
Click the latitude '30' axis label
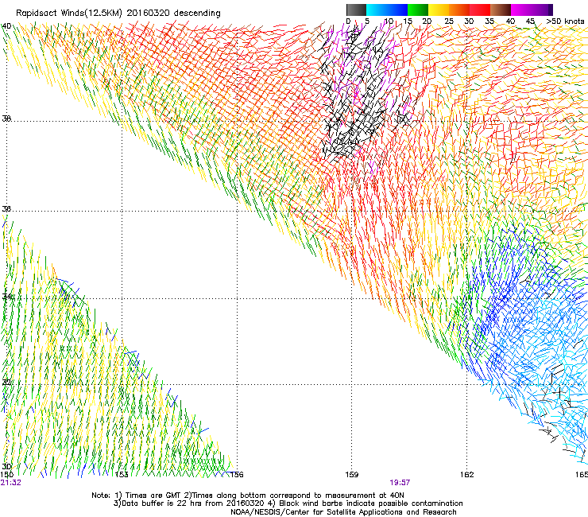pos(6,466)
